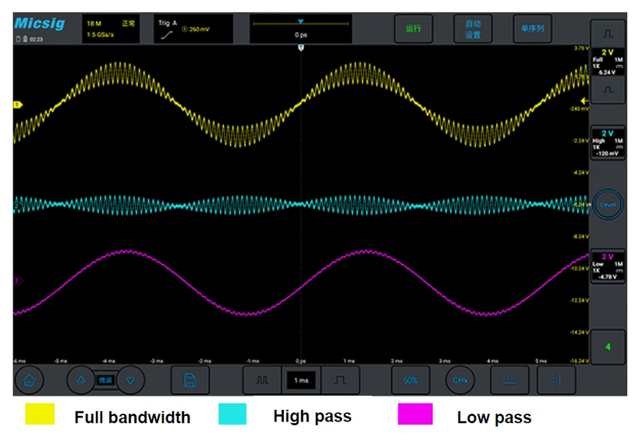Click the magenta Low pass legend swatch
The width and height of the screenshot is (635, 444).
point(415,414)
